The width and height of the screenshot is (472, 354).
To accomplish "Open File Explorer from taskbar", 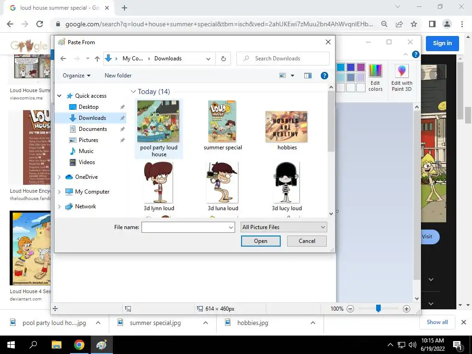I will click(56, 345).
